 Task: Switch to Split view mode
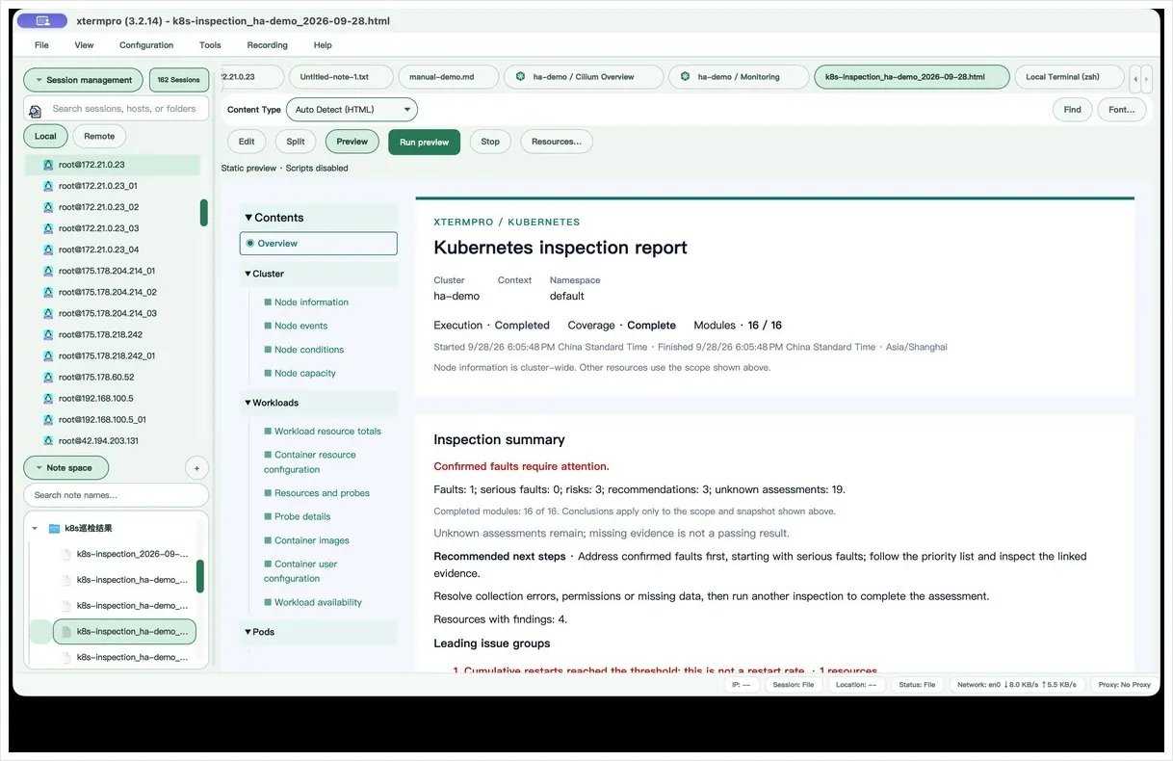pos(296,142)
